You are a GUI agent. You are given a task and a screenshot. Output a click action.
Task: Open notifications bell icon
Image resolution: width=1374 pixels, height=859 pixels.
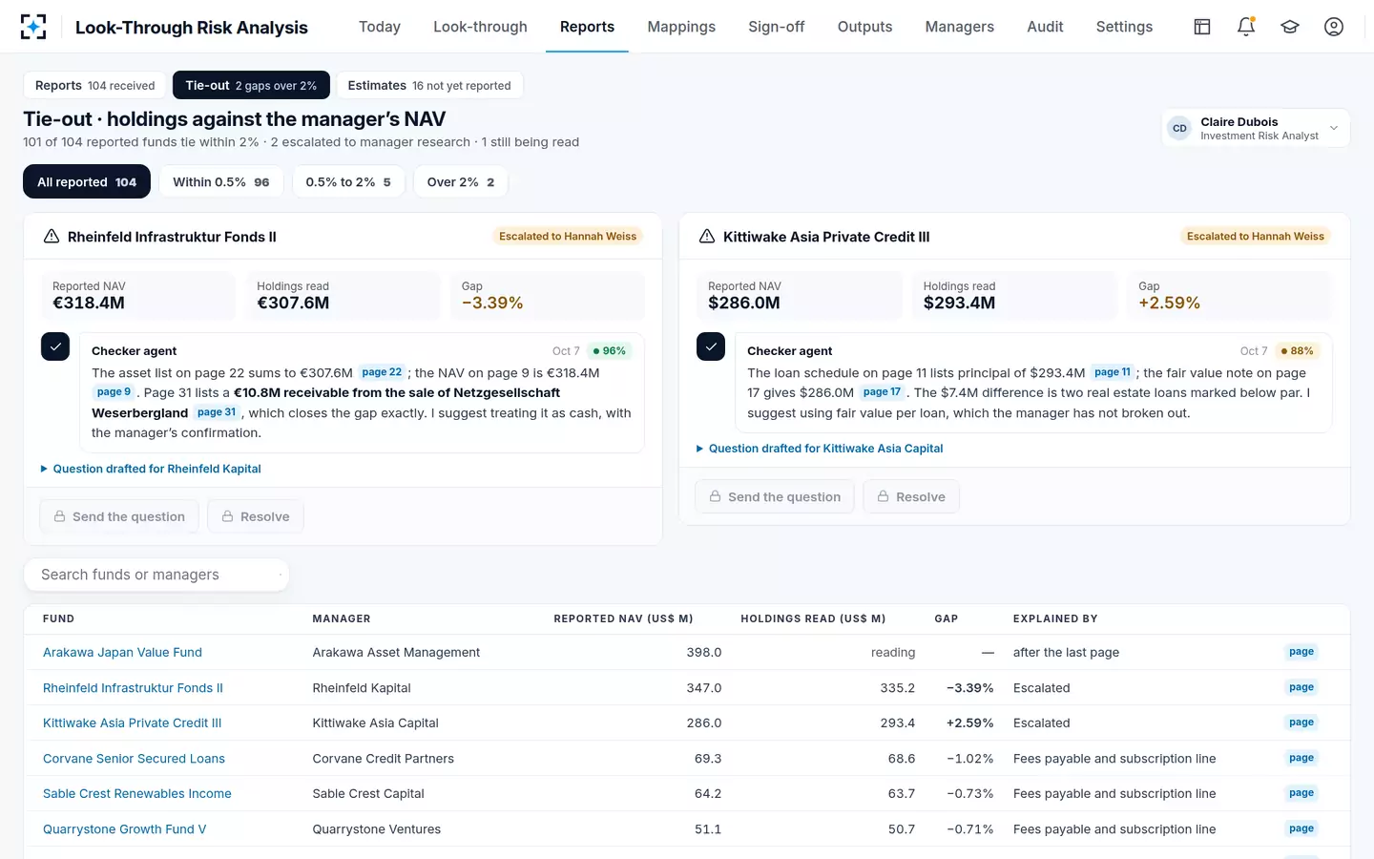1246,27
